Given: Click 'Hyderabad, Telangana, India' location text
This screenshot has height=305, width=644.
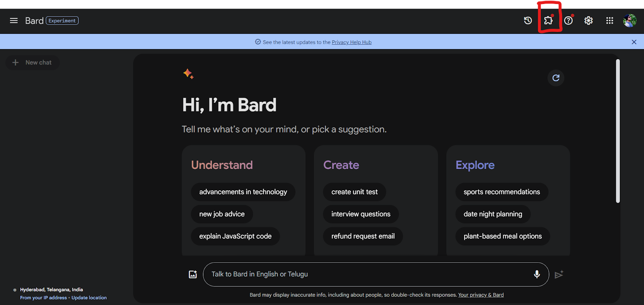Looking at the screenshot, I should pos(52,290).
